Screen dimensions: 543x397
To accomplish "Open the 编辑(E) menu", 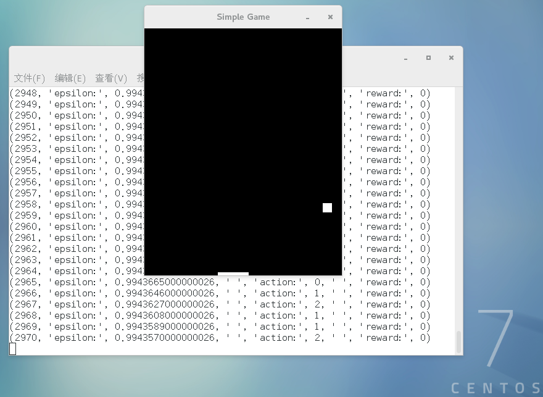I will (70, 78).
